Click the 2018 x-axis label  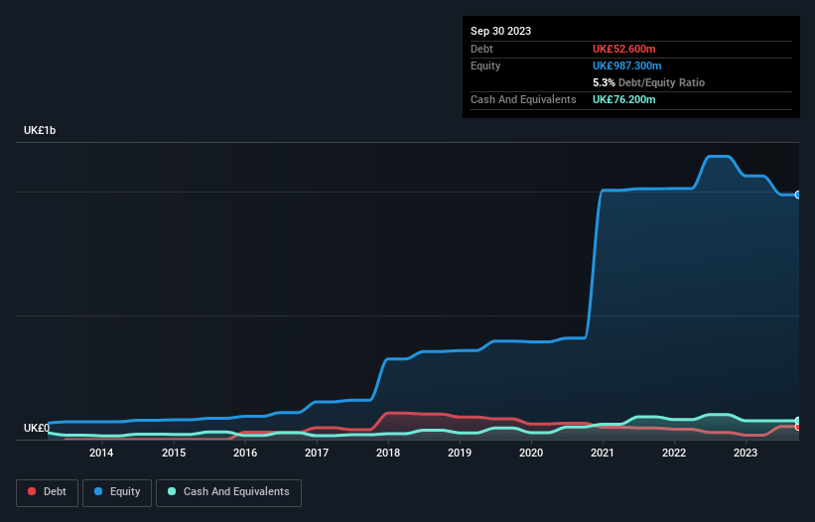point(388,453)
